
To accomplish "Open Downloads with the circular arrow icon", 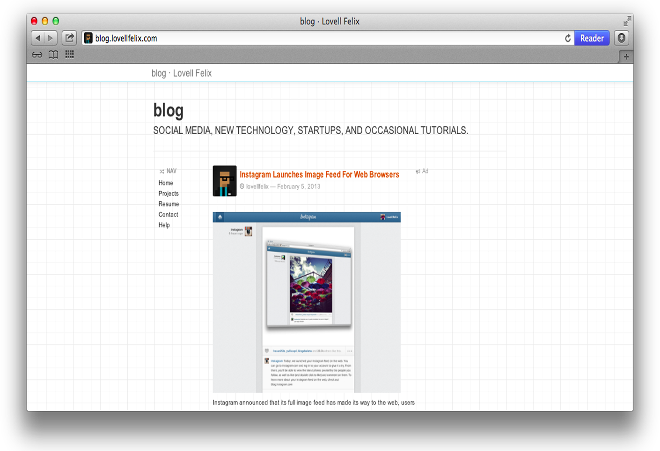I will (621, 38).
